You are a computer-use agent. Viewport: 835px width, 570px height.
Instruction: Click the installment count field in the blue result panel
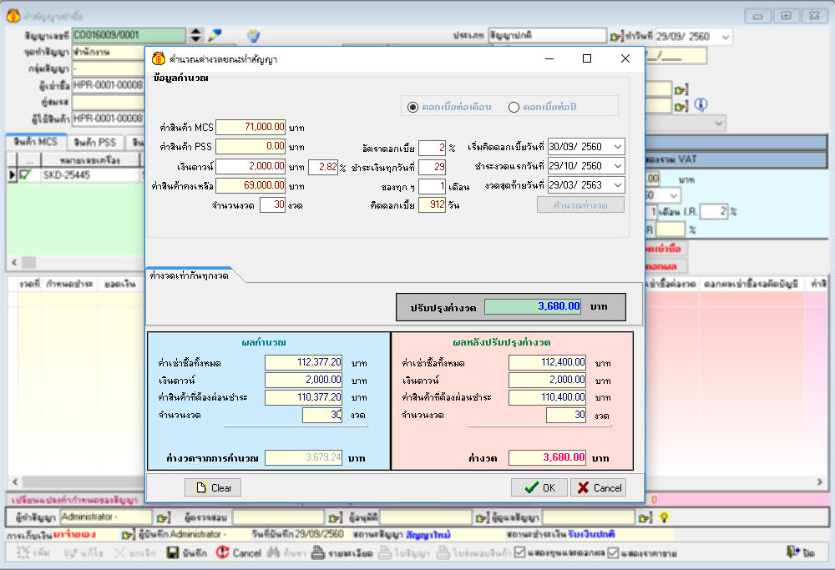pos(322,415)
